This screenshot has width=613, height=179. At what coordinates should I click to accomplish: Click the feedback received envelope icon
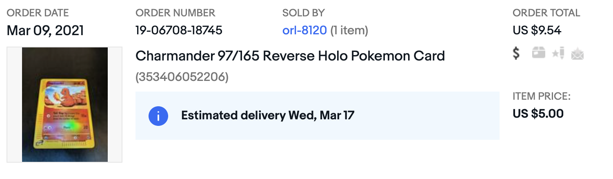coord(577,54)
